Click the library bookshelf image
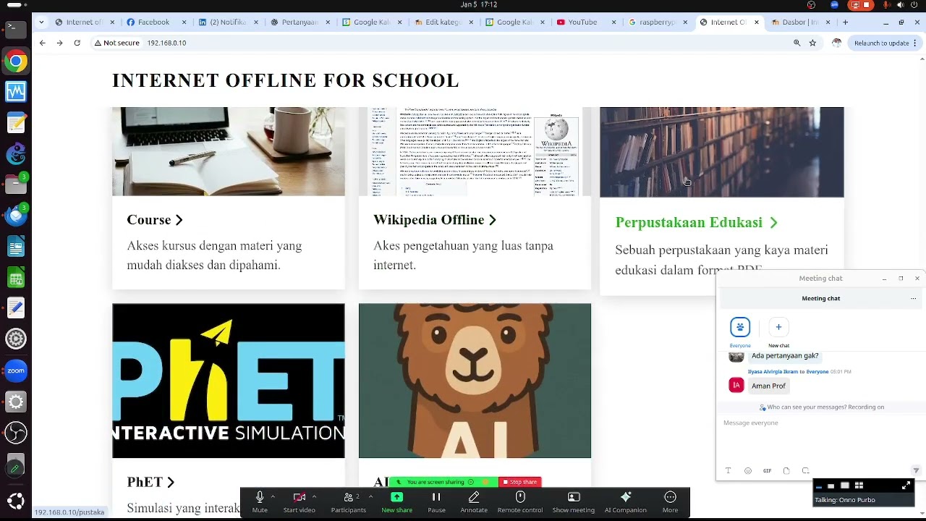926x521 pixels. point(721,152)
